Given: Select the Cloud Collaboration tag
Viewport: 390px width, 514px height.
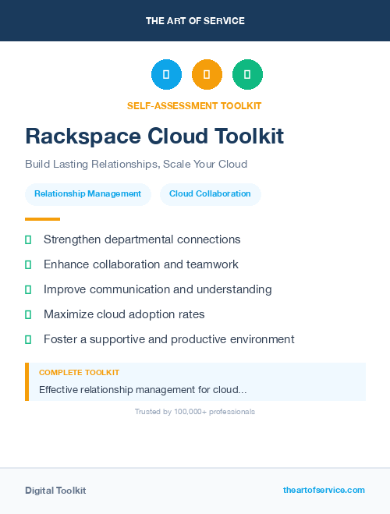Looking at the screenshot, I should [210, 194].
